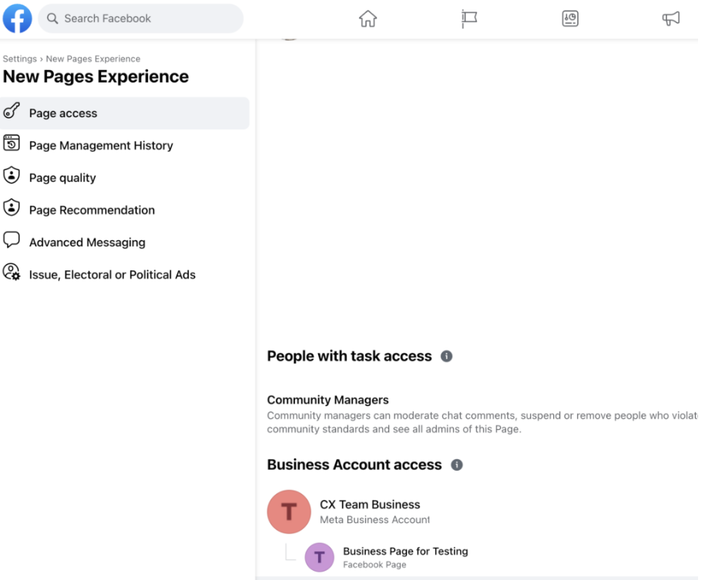Open the Home icon in top bar
705x580 pixels.
(368, 18)
